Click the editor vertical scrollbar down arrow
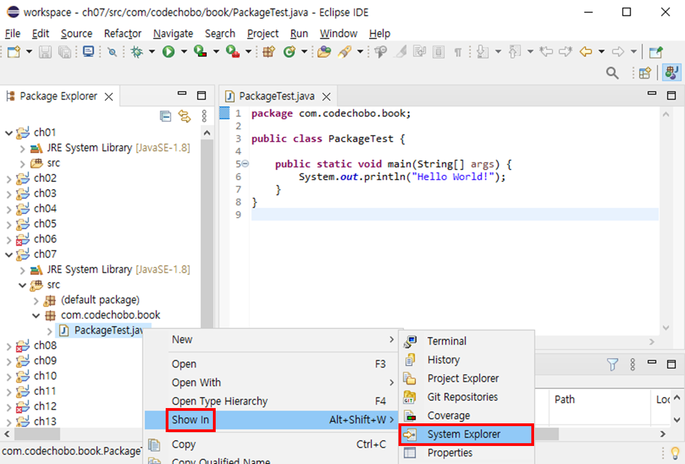This screenshot has height=464, width=685. click(x=666, y=328)
